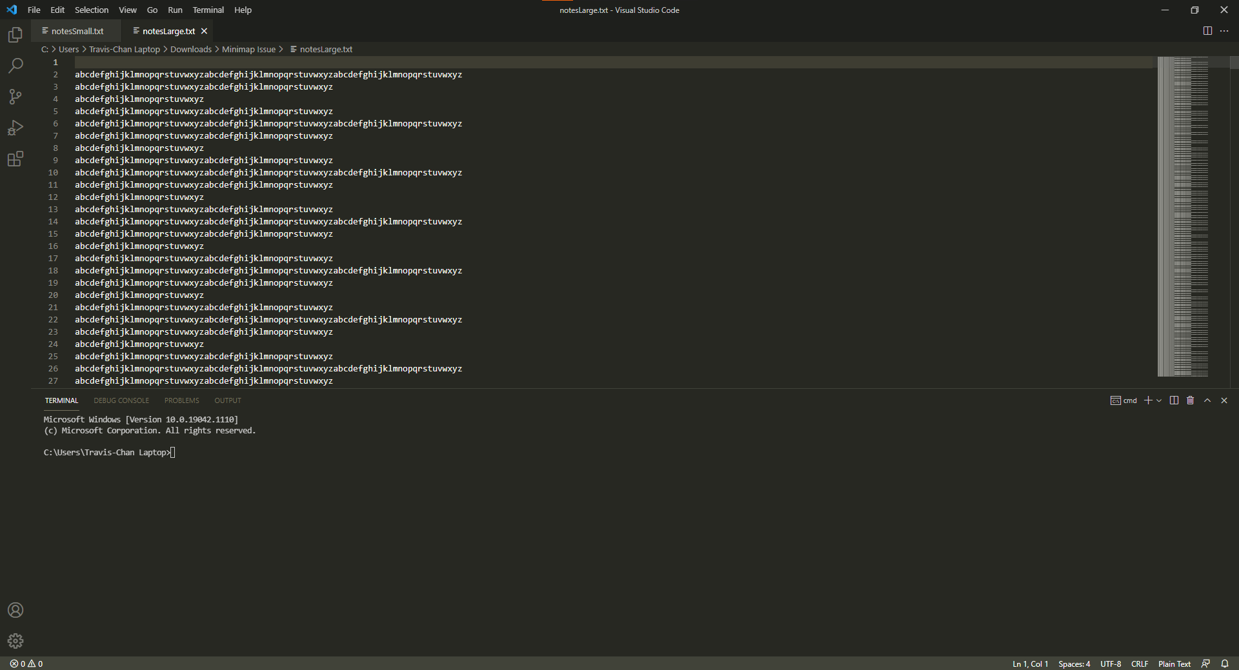The width and height of the screenshot is (1239, 670).
Task: Split the terminal into two panes
Action: point(1173,400)
